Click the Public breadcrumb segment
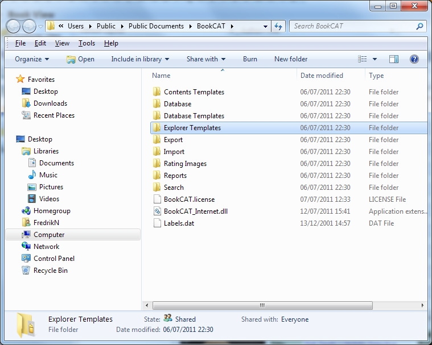This screenshot has width=432, height=345. [106, 26]
